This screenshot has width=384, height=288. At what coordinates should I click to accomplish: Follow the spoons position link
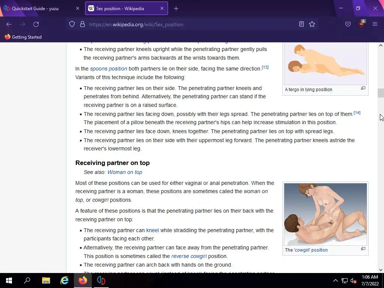108,69
